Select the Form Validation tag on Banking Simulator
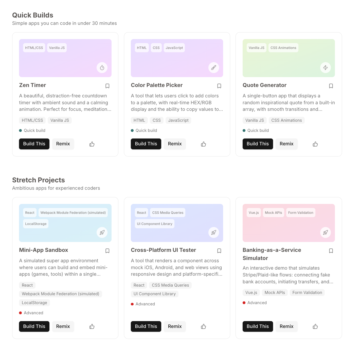 pyautogui.click(x=307, y=292)
